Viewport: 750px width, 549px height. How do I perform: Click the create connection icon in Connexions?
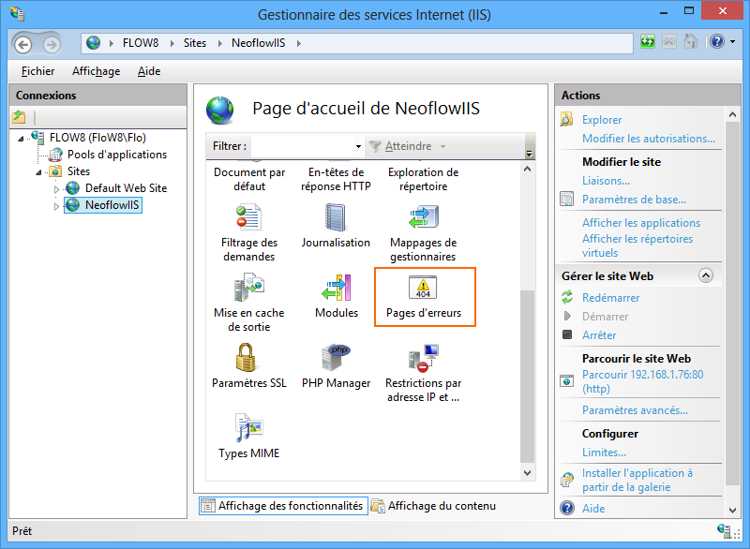click(x=19, y=116)
